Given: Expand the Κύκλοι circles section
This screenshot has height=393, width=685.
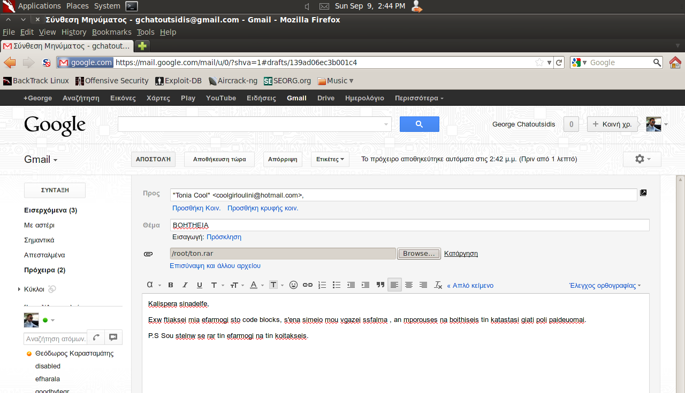Looking at the screenshot, I should coord(19,289).
